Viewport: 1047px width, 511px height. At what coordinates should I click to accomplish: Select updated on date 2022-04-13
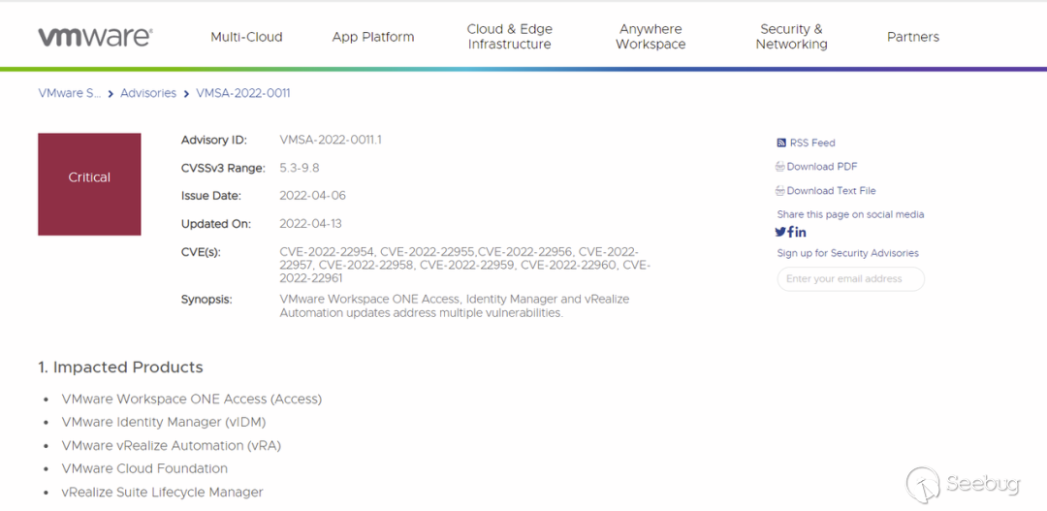click(310, 224)
